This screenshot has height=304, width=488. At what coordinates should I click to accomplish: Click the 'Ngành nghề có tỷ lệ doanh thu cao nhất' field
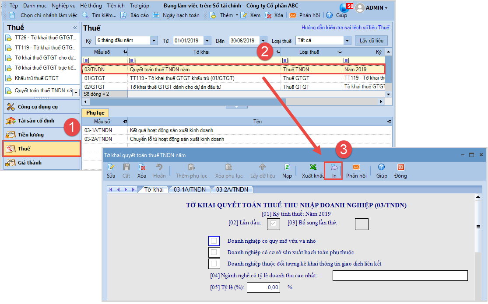[x=400, y=276]
